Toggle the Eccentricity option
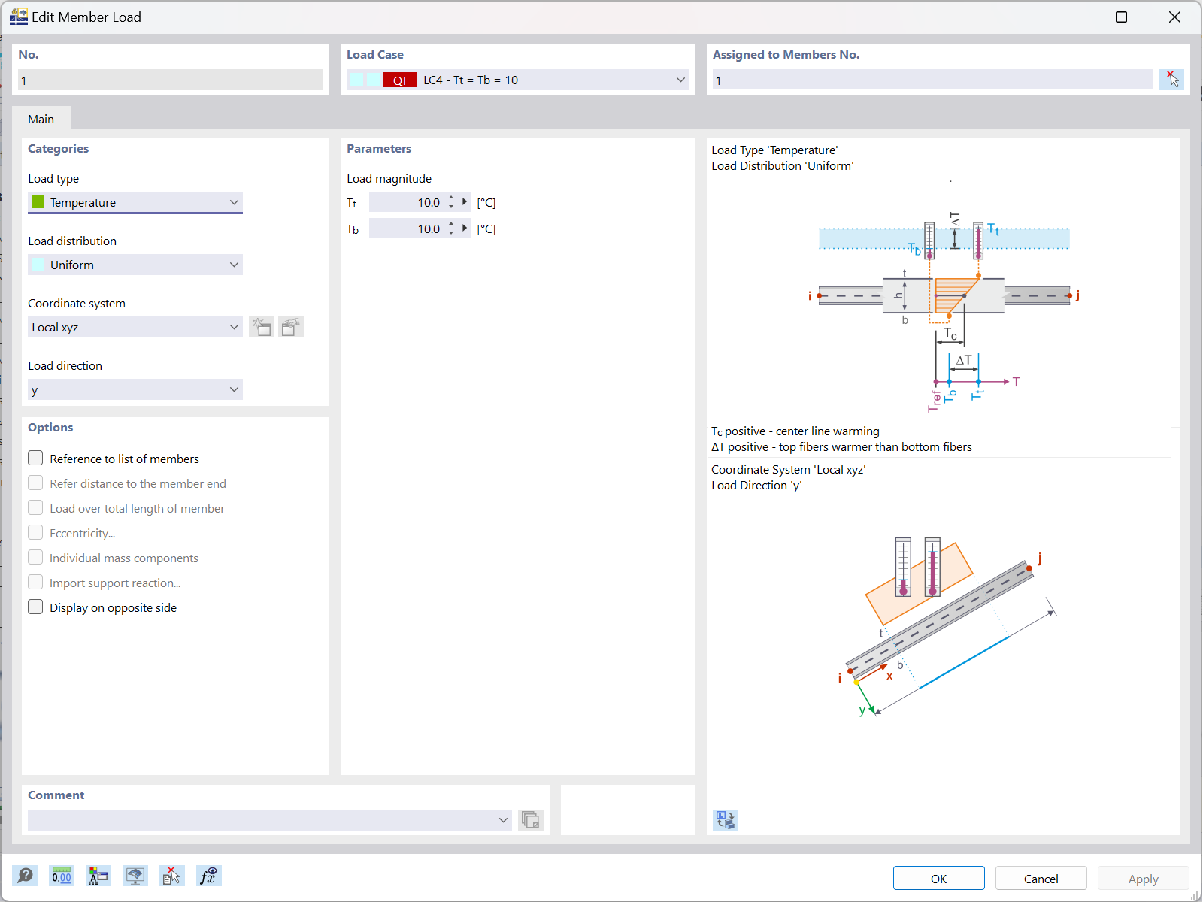This screenshot has width=1203, height=902. tap(35, 532)
